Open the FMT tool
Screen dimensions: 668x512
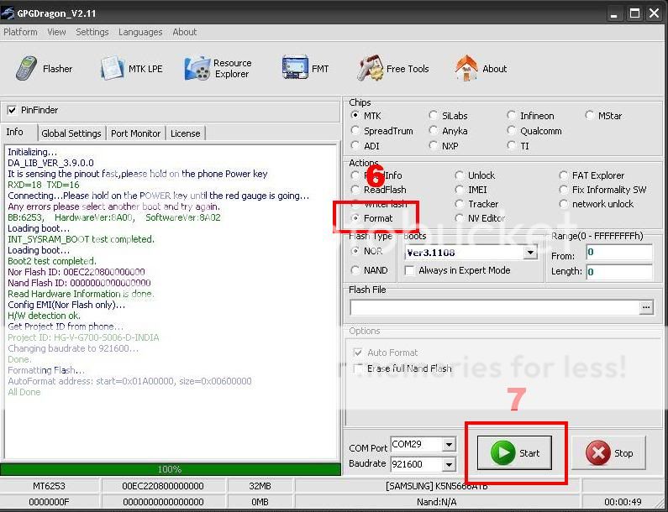pos(306,69)
